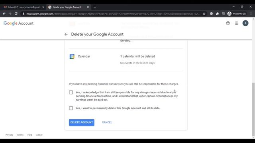Check the permanently delete account checkbox
The width and height of the screenshot is (255, 143).
pyautogui.click(x=71, y=108)
